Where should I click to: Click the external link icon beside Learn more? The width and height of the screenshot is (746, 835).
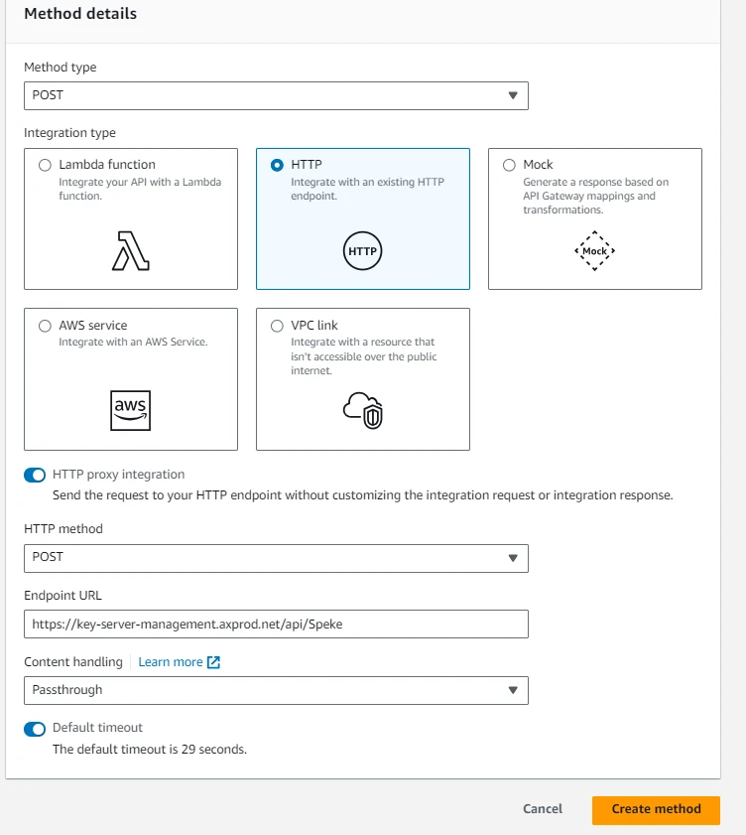(213, 662)
